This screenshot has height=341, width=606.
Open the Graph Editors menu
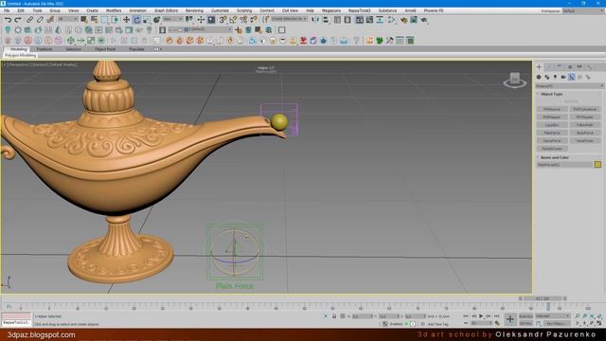click(x=166, y=10)
